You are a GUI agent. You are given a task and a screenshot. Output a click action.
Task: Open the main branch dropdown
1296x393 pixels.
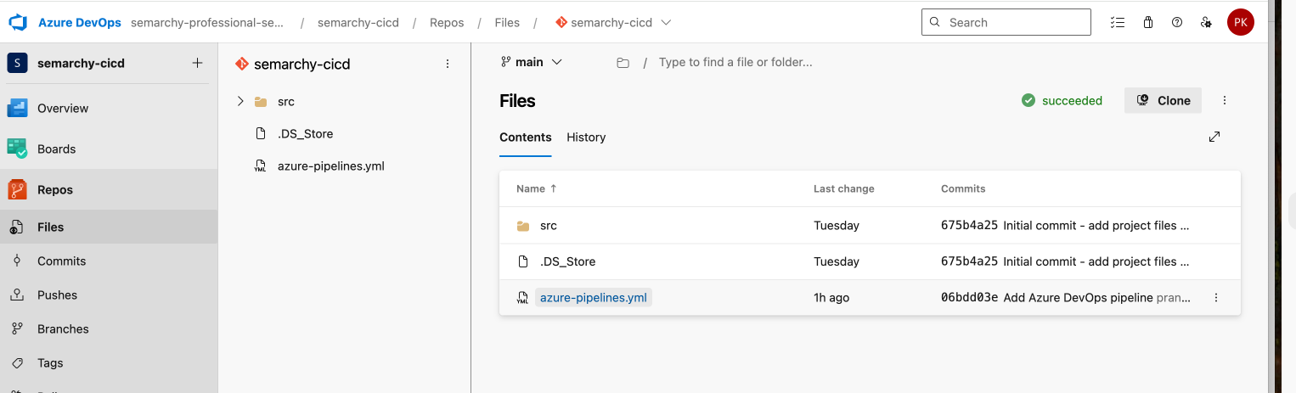[x=532, y=62]
